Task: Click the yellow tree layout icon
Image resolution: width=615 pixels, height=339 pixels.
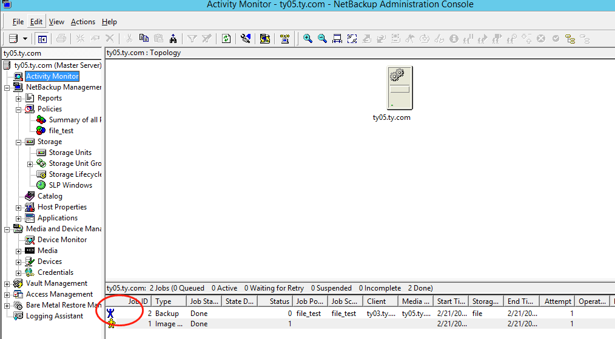Action: (x=570, y=39)
